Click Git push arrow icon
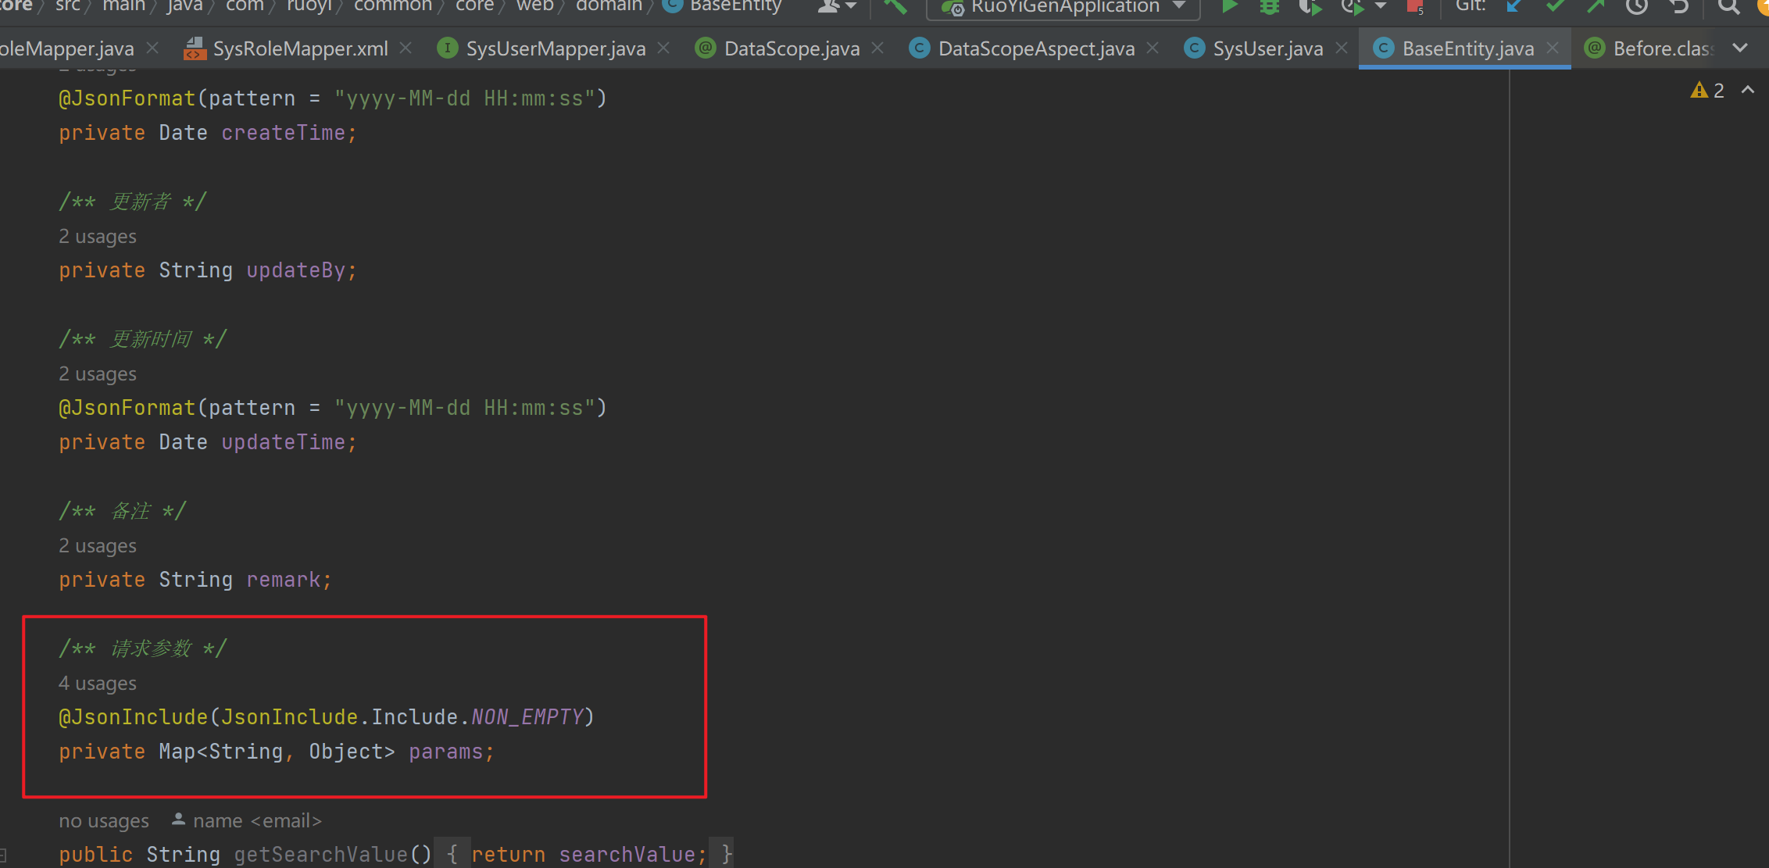Viewport: 1769px width, 868px height. pyautogui.click(x=1596, y=7)
